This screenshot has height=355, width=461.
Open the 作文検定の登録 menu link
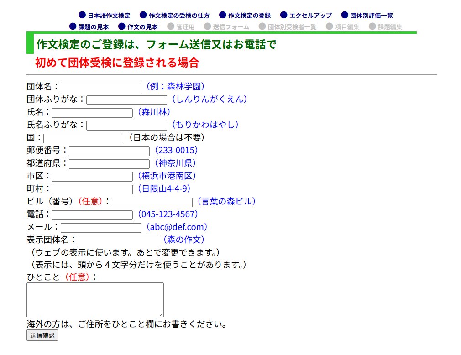[249, 16]
